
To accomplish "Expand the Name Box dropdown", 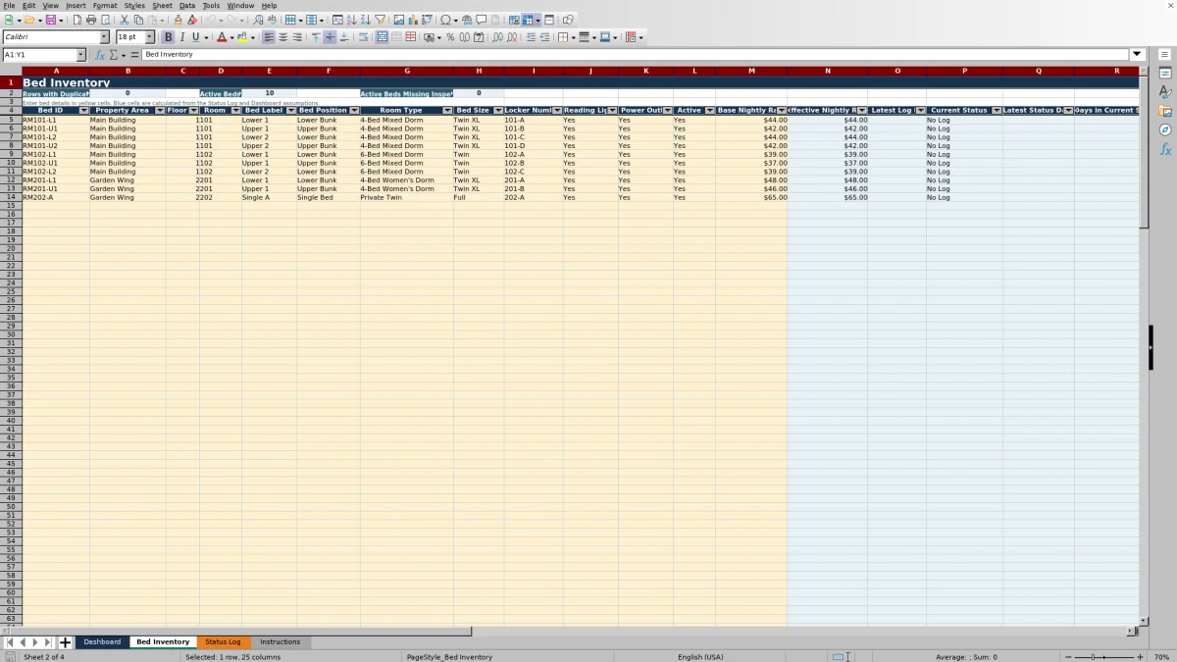I will 81,55.
